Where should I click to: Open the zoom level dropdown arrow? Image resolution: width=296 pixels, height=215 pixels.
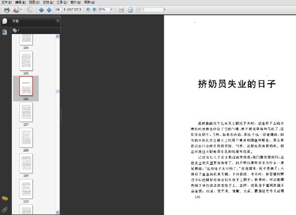click(111, 9)
